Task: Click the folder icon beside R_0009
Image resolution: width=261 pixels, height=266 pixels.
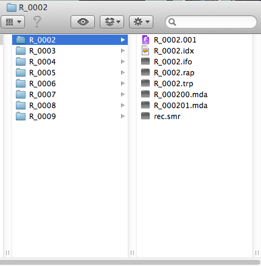Action: [x=21, y=117]
